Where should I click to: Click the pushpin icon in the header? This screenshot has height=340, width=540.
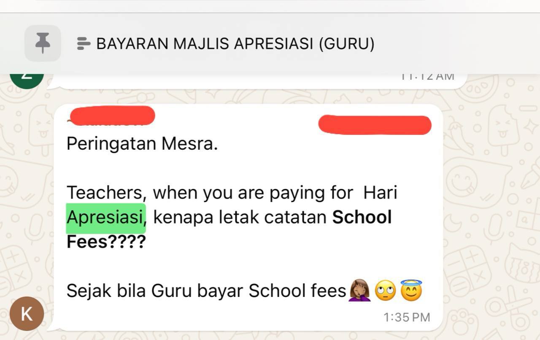pyautogui.click(x=43, y=43)
